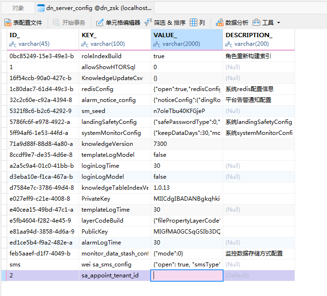327x296 pixels.
Task: Switch to the 对象 (Objects) tab
Action: [x=18, y=8]
